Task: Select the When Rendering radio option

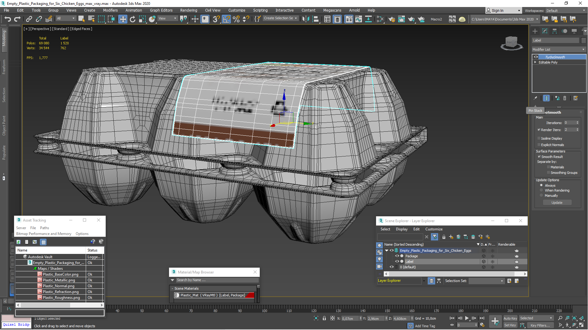Action: [x=541, y=190]
